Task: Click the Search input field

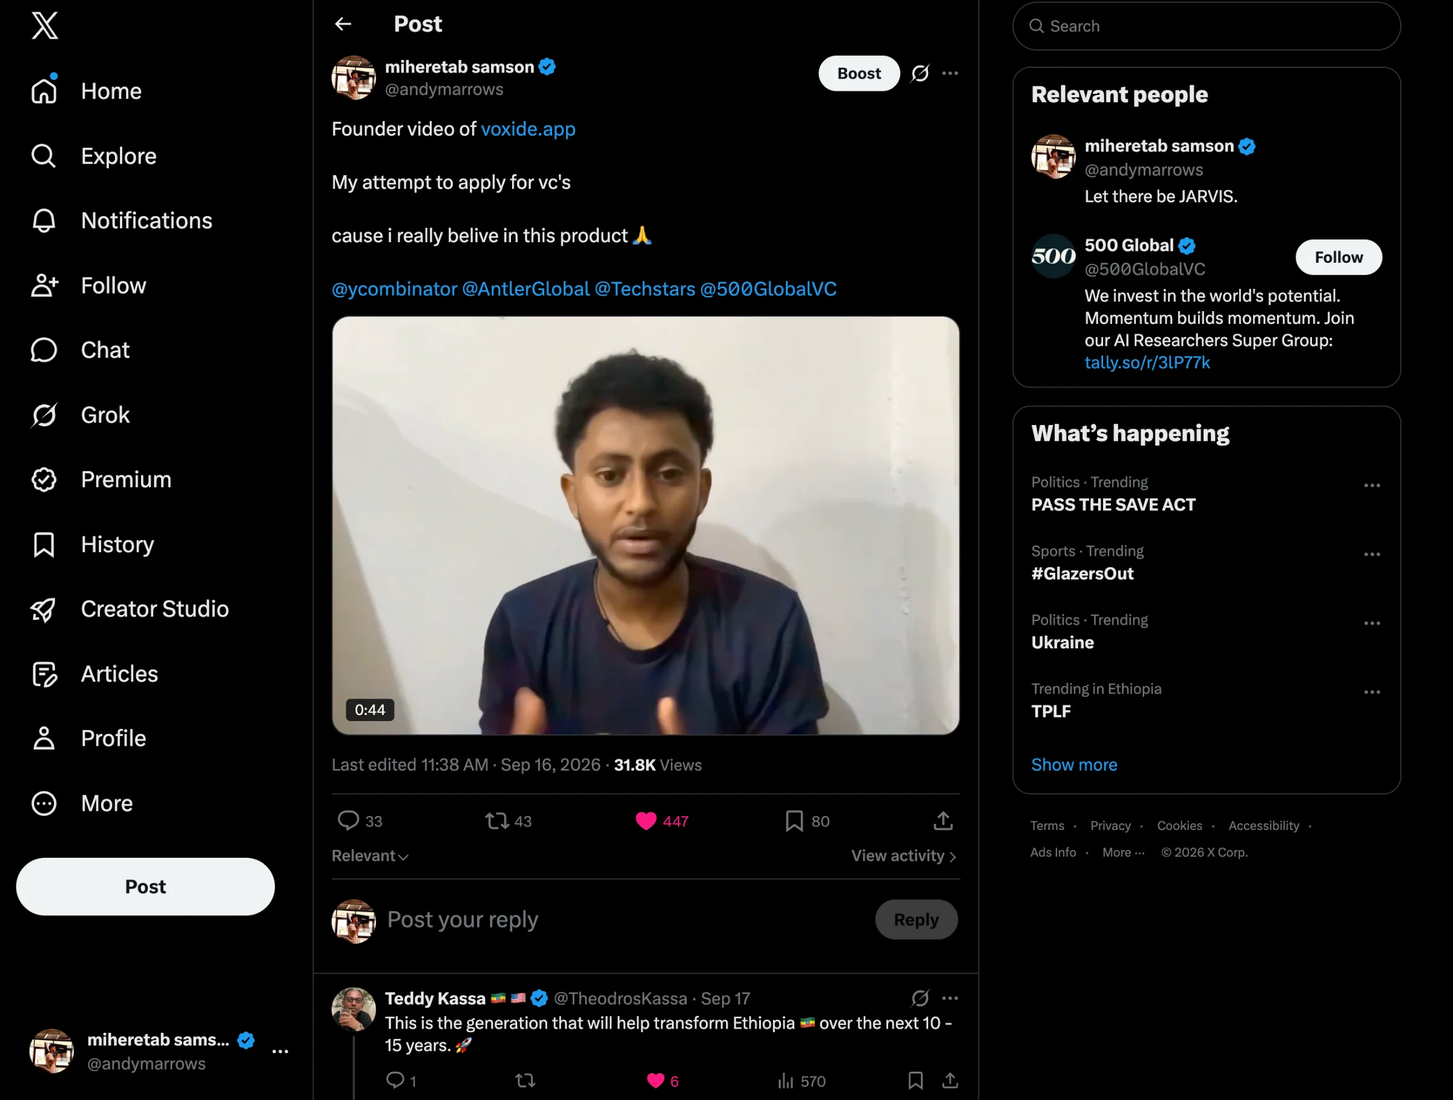Action: pos(1206,26)
